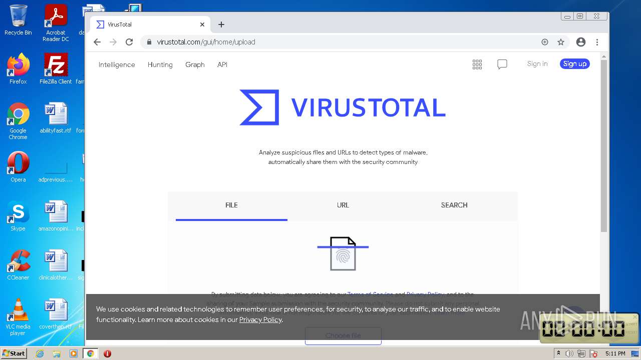Click the taskbar clock showing 5:11 PM

coord(615,353)
